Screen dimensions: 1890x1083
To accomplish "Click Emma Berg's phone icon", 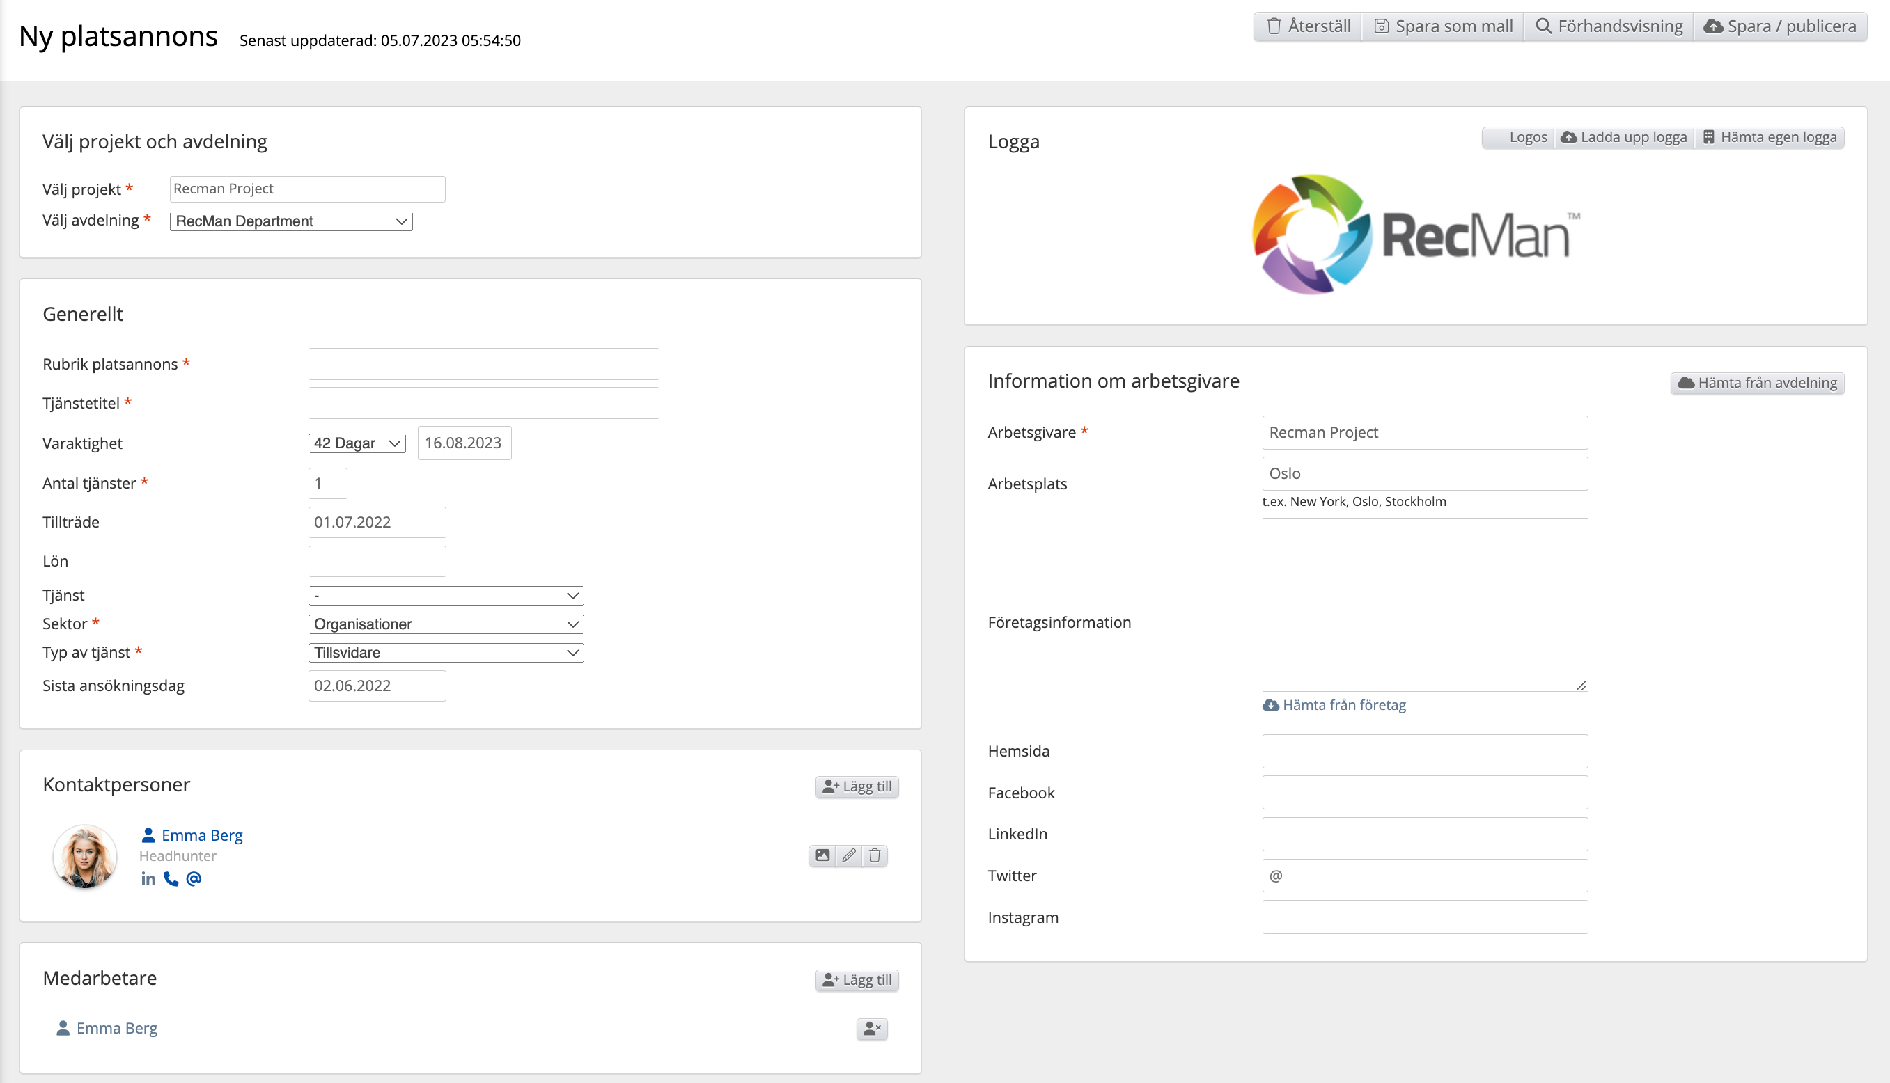I will click(x=171, y=878).
